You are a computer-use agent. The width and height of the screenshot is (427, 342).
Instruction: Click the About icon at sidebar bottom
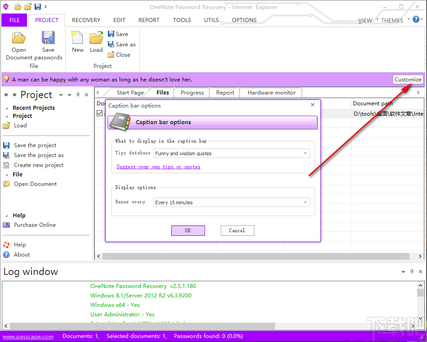[8, 254]
